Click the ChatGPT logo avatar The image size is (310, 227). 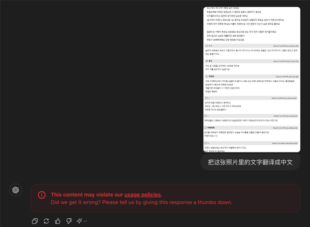(x=16, y=190)
